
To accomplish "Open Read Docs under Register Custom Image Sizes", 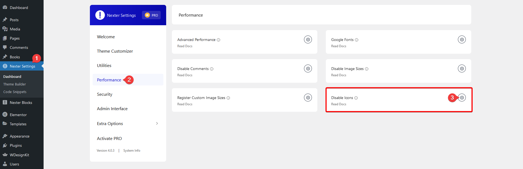I will pyautogui.click(x=185, y=104).
